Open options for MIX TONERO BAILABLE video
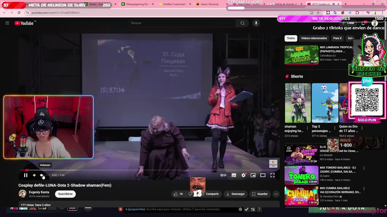 pos(364,168)
